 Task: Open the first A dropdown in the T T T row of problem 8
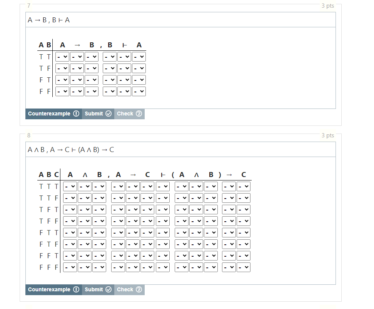pos(70,186)
